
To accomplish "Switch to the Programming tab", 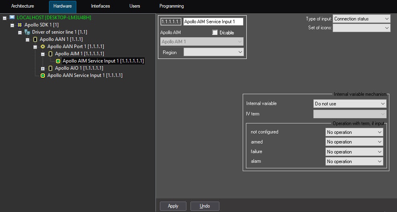I will [x=172, y=6].
